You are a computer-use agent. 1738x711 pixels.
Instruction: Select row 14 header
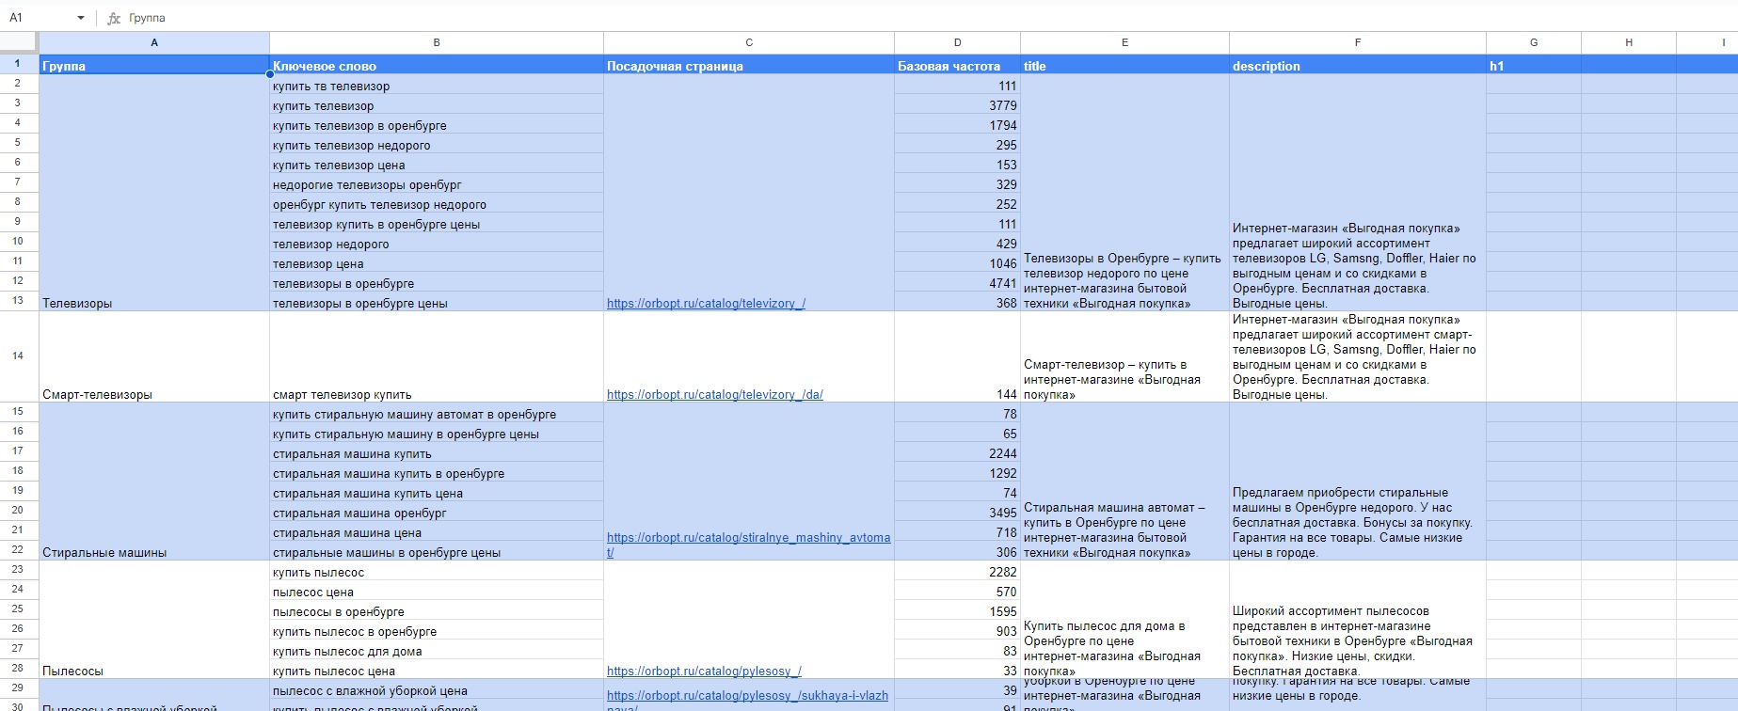(x=19, y=356)
